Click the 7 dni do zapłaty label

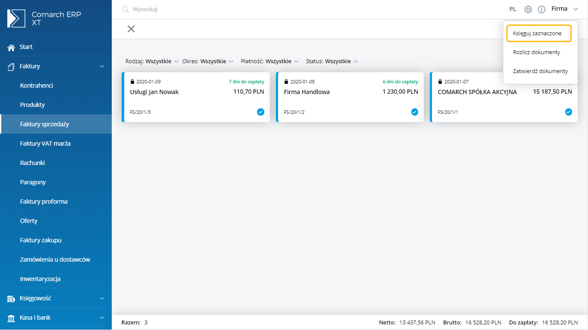pos(246,82)
